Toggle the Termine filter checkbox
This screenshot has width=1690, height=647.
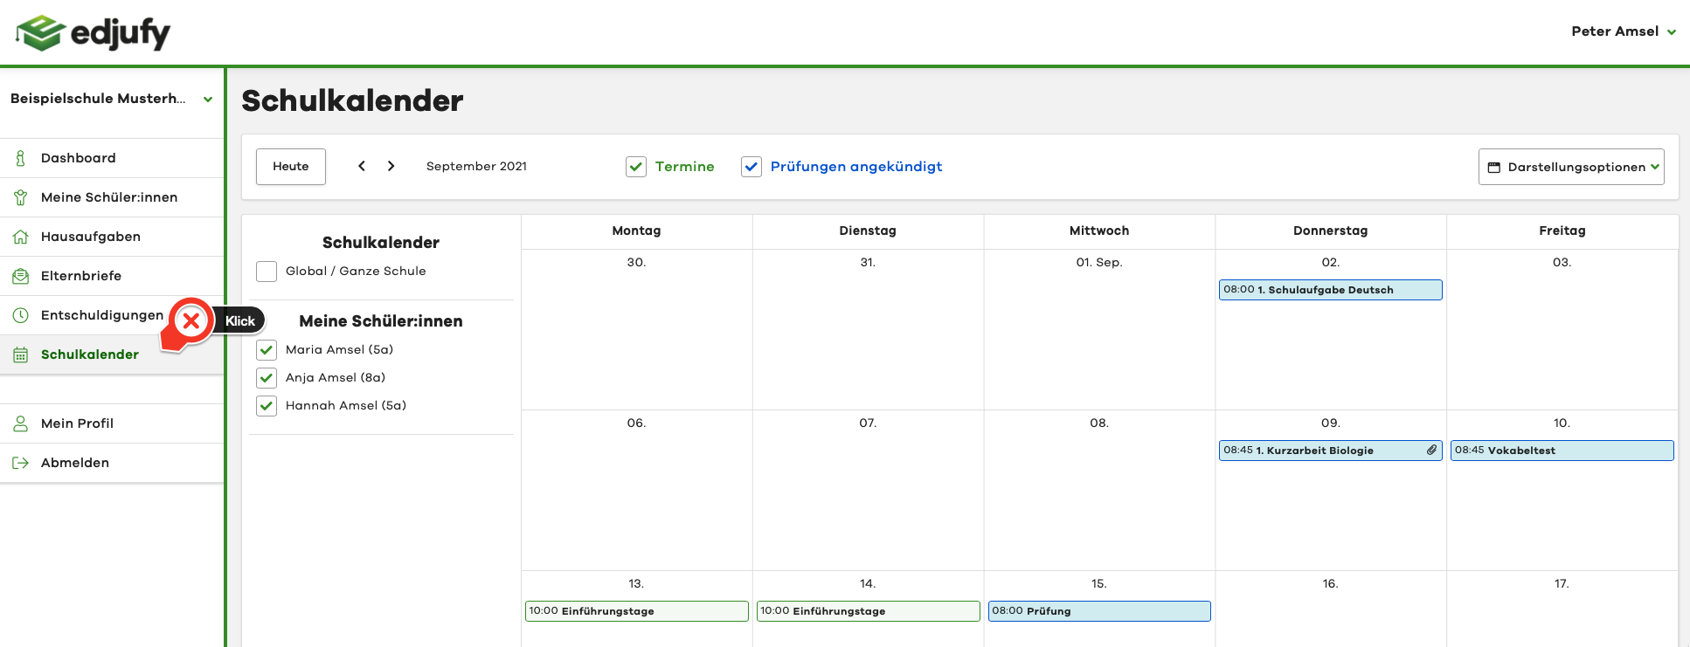(636, 167)
